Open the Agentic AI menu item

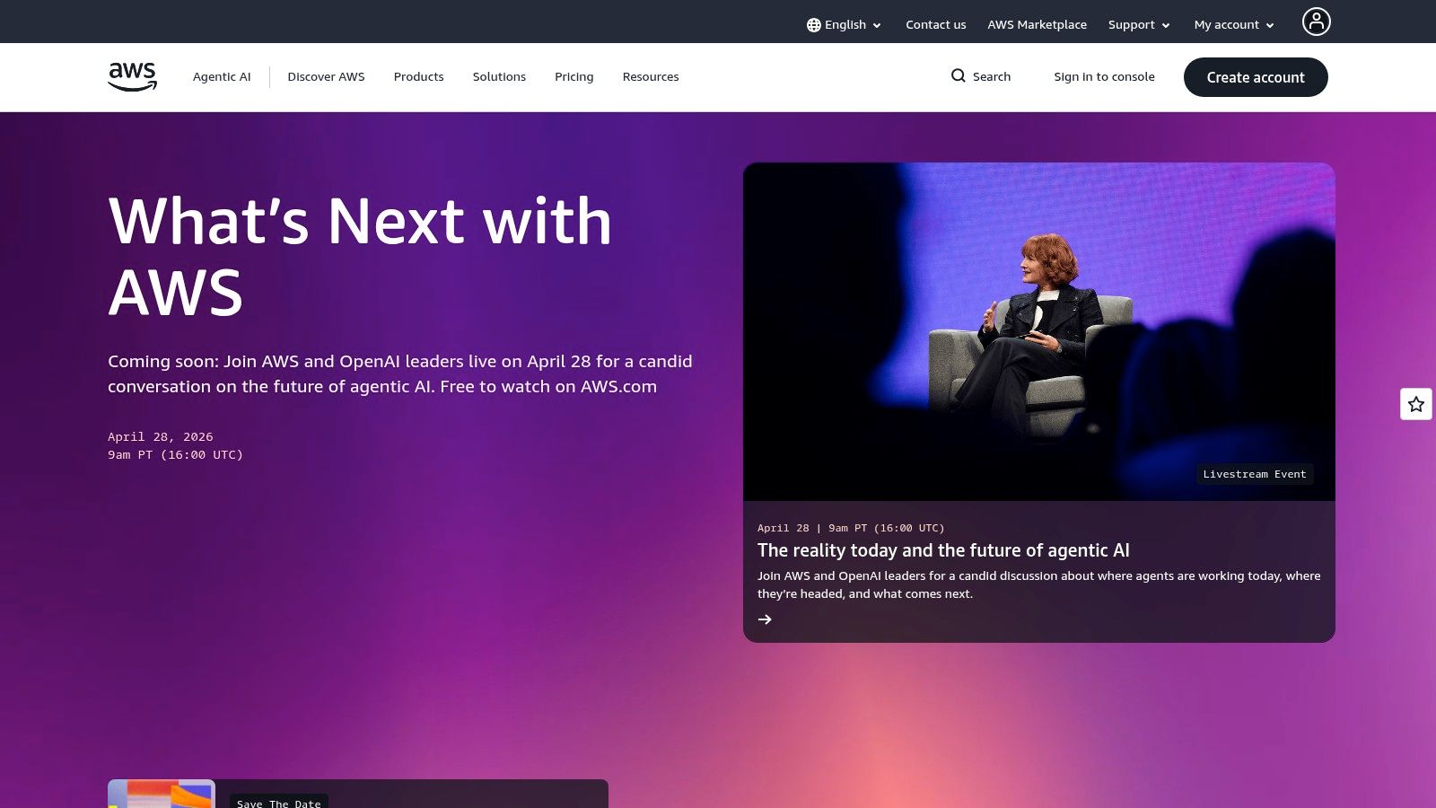[x=222, y=77]
